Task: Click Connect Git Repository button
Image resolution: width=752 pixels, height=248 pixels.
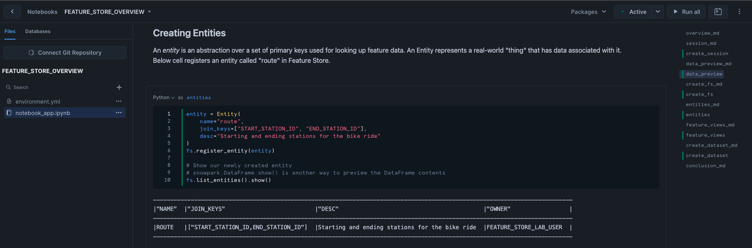Action: (65, 53)
